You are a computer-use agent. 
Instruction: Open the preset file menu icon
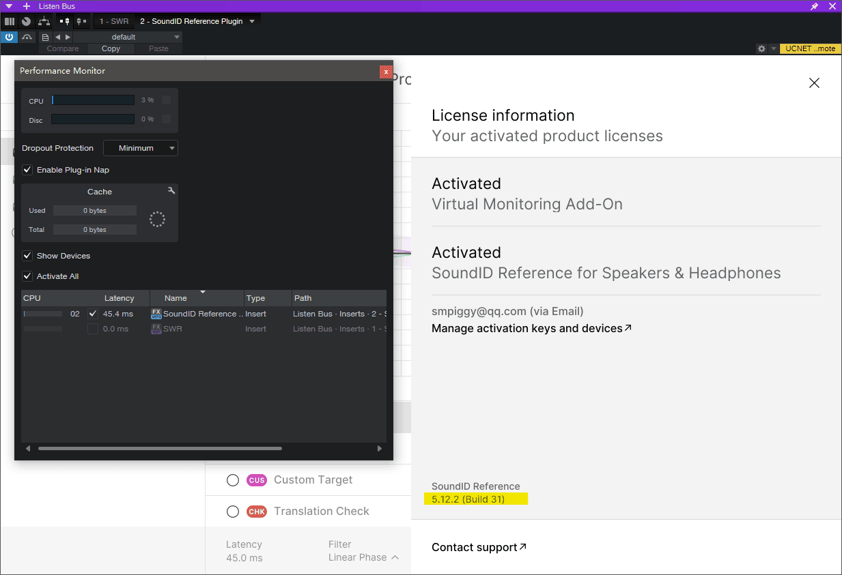tap(45, 37)
